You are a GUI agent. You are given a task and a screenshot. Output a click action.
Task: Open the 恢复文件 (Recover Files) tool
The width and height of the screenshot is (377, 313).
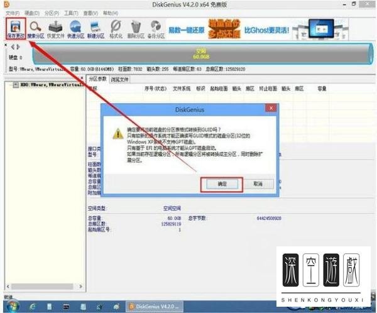pyautogui.click(x=55, y=28)
